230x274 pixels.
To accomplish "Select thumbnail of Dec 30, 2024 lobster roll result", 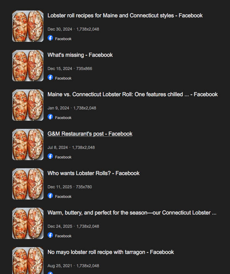I will tap(28, 26).
